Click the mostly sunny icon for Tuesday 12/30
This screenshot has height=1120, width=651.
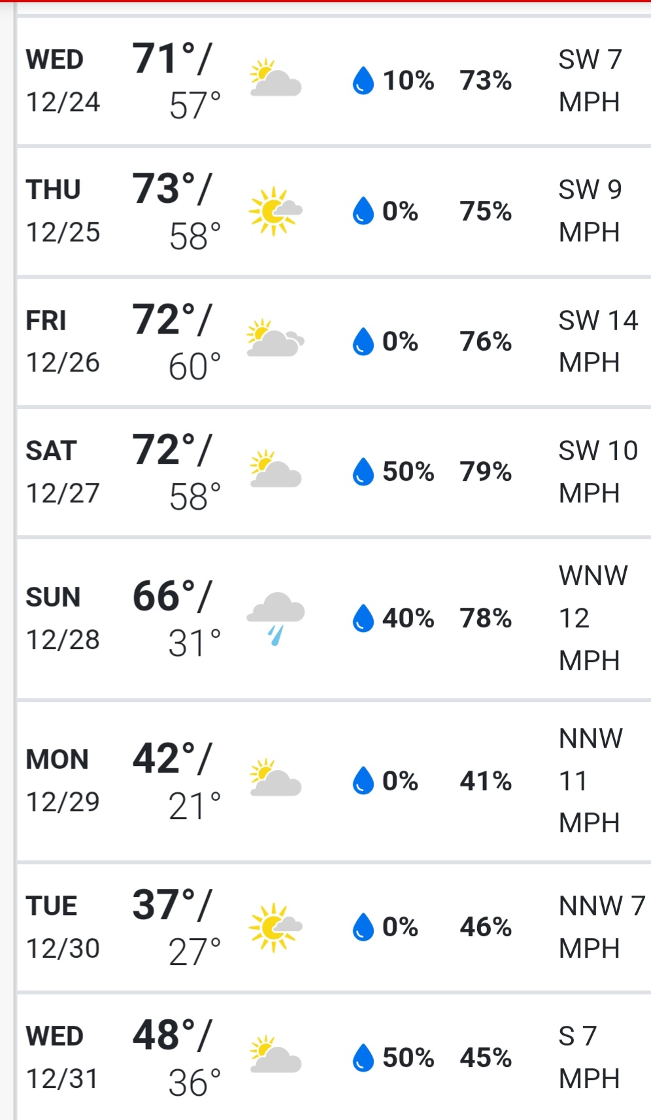(x=275, y=926)
